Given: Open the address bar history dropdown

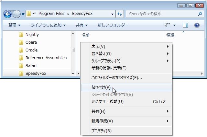Looking at the screenshot, I should pos(112,14).
